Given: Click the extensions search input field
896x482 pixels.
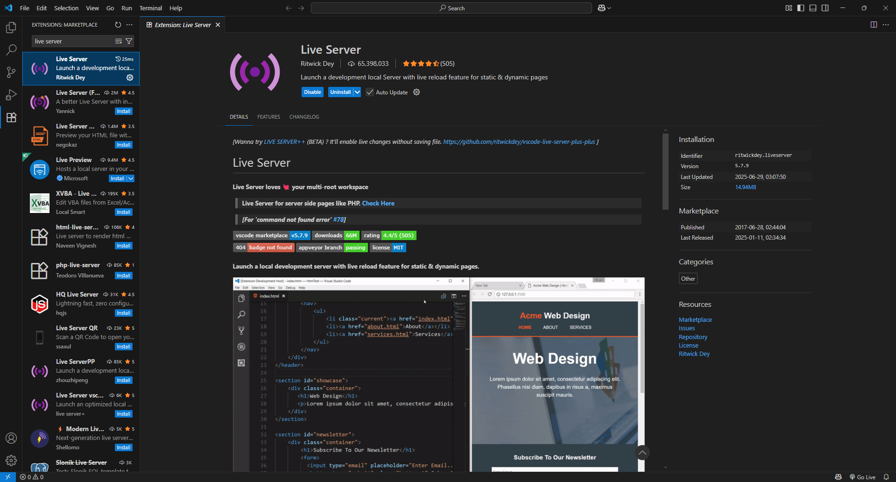Looking at the screenshot, I should [x=74, y=41].
